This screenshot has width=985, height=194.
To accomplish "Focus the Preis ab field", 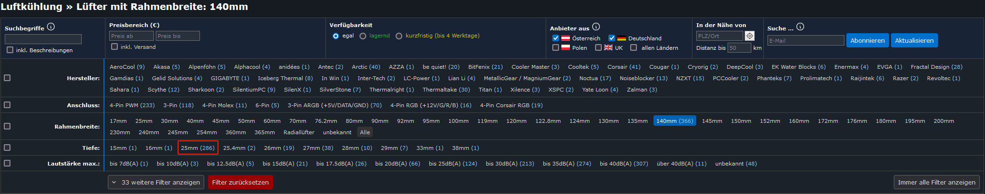I will (132, 36).
